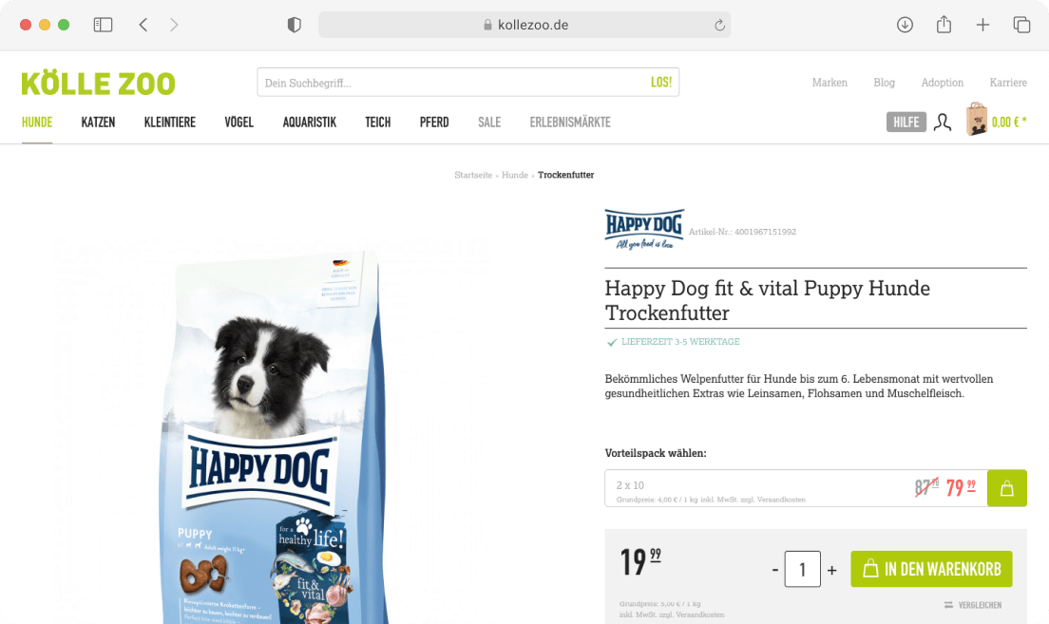Viewport: 1049px width, 624px height.
Task: Open the user account icon
Action: (943, 123)
